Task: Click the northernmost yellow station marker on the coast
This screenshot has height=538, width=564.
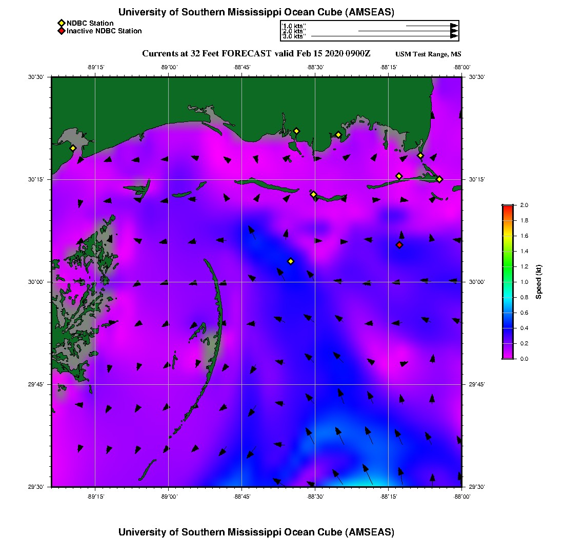Action: click(x=296, y=131)
